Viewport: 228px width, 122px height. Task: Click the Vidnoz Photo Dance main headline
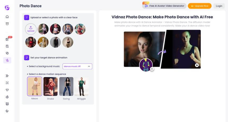point(162,17)
